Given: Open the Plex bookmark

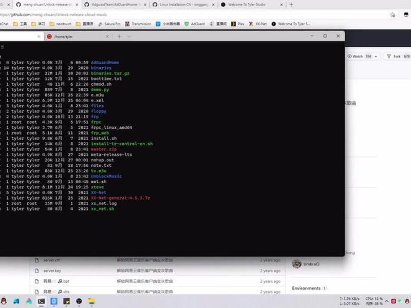Looking at the screenshot, I should [237, 24].
